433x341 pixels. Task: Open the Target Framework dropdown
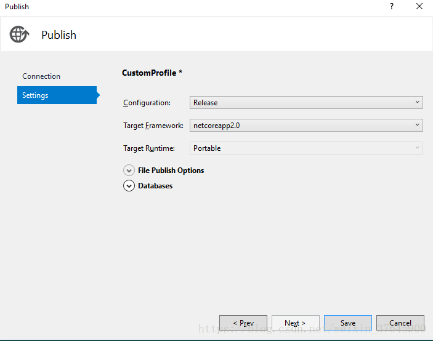point(417,126)
